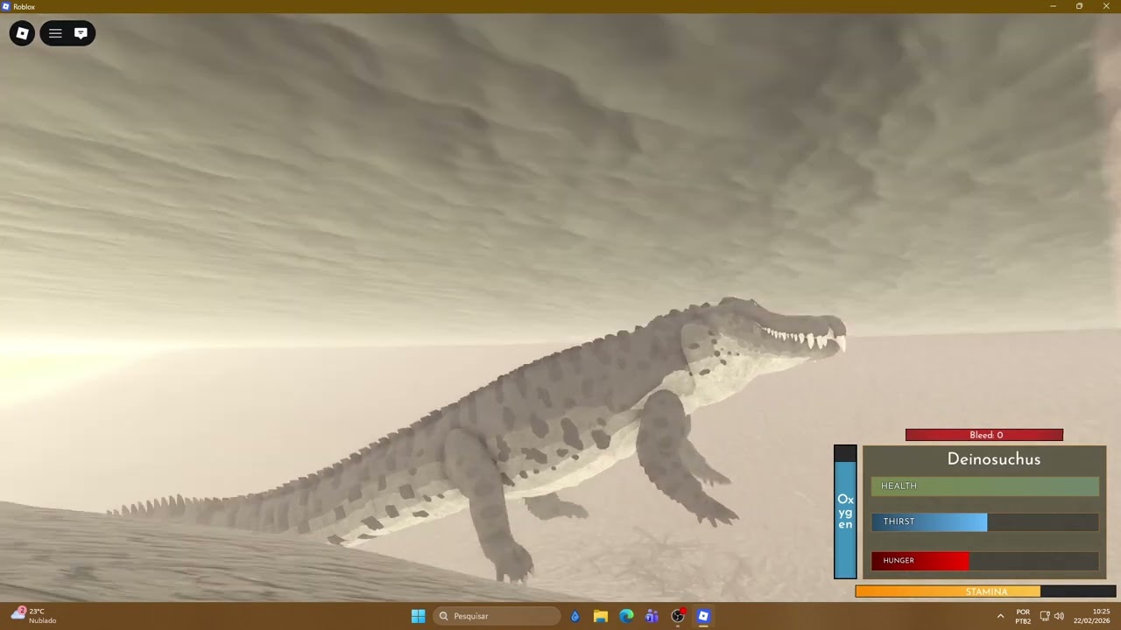Restore down the Roblox window
The width and height of the screenshot is (1121, 630).
(x=1079, y=6)
